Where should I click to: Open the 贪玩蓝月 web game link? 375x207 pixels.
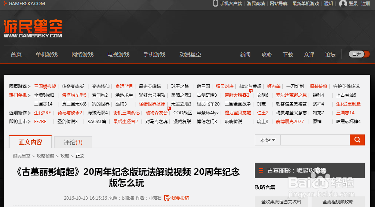(124, 86)
